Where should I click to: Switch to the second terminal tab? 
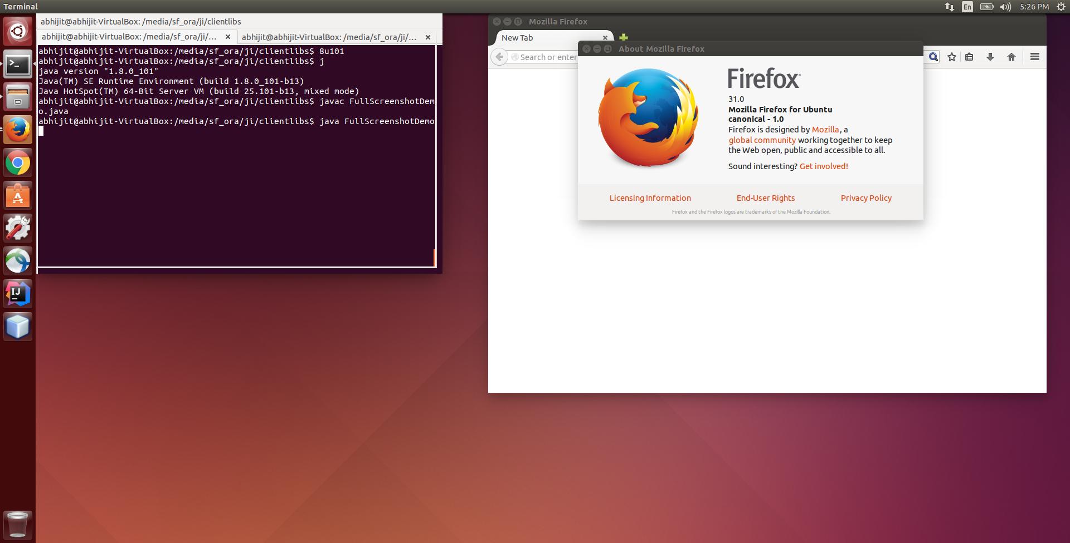pyautogui.click(x=329, y=37)
